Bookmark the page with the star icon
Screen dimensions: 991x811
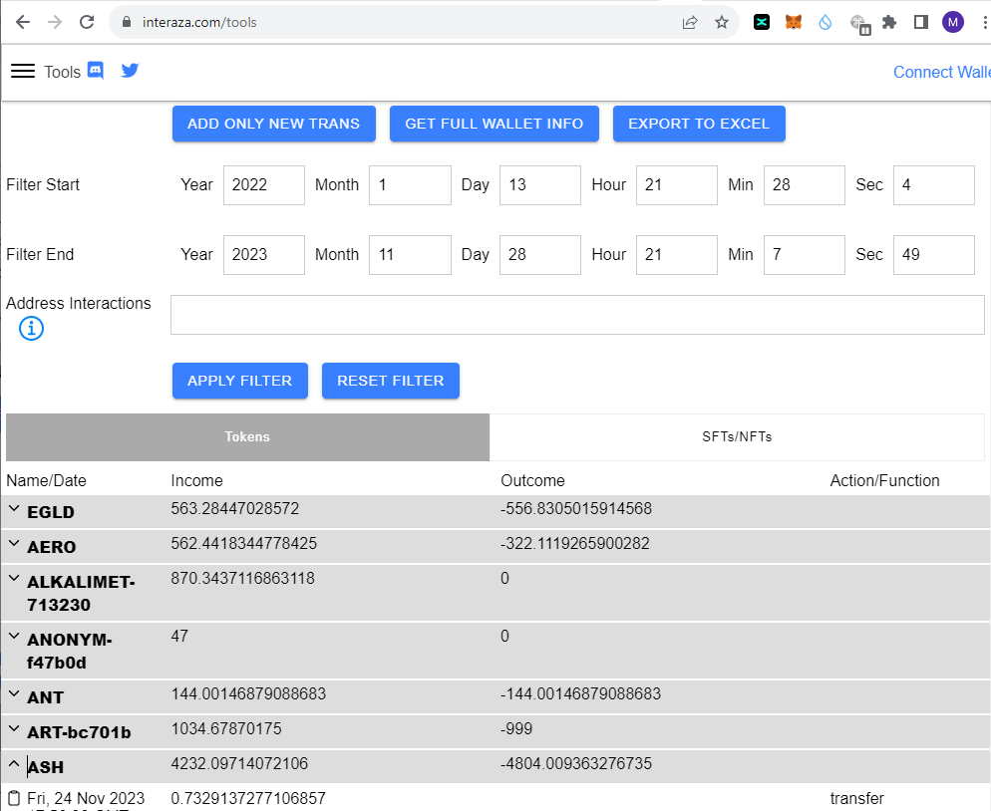coord(721,22)
